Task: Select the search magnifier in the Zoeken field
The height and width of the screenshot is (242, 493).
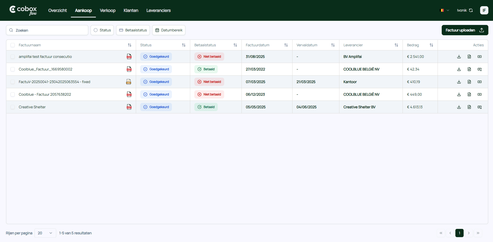Action: pos(11,30)
